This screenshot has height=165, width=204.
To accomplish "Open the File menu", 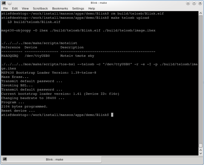I will click(5, 9).
